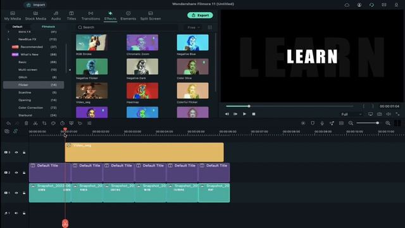
Task: Click the zoom out magnifier icon
Action: coord(351,123)
